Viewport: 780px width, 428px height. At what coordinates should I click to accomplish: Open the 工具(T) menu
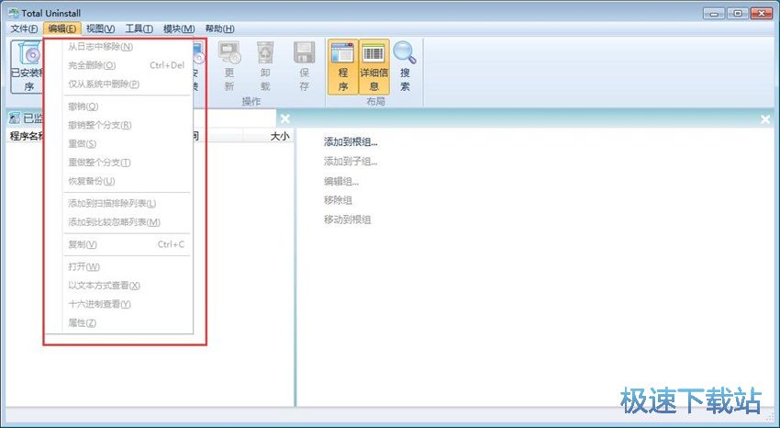tap(139, 28)
